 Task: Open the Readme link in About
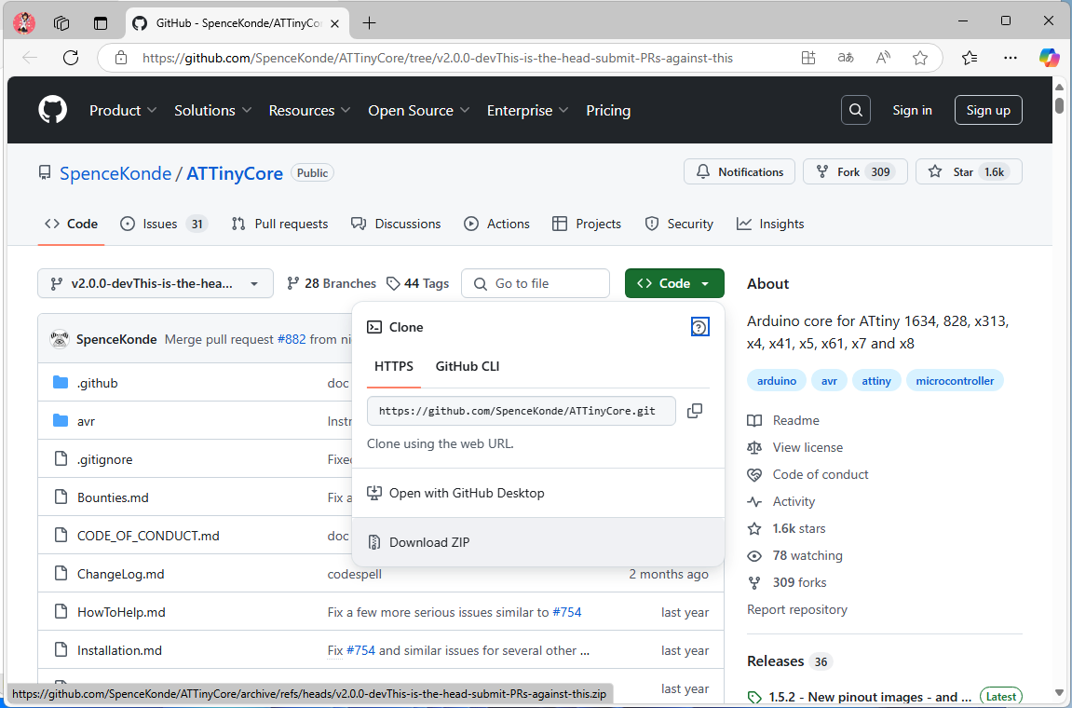pos(795,420)
